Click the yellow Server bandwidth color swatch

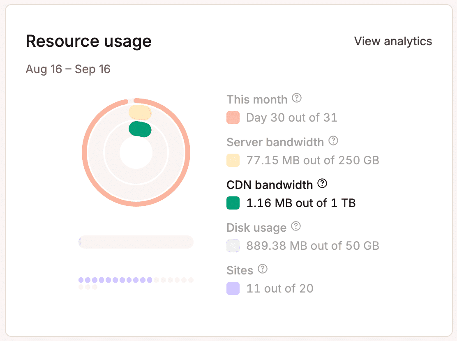click(233, 160)
